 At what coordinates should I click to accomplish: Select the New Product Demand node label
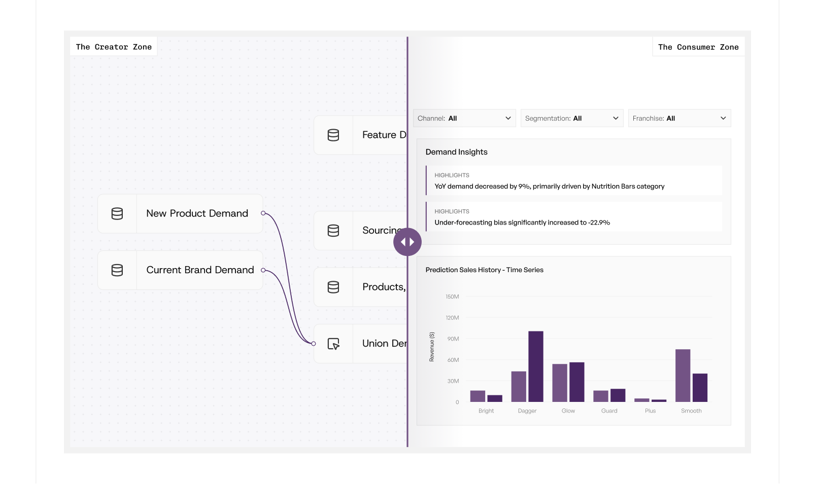pyautogui.click(x=197, y=213)
